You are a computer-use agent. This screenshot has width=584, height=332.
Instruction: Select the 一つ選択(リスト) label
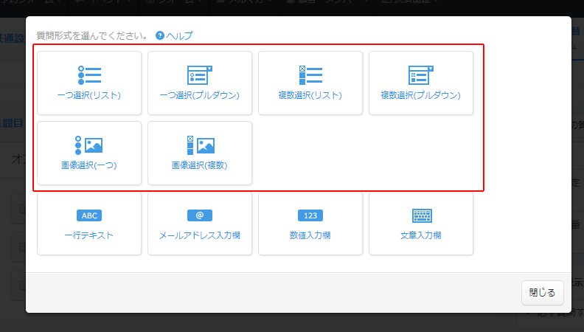click(x=88, y=95)
